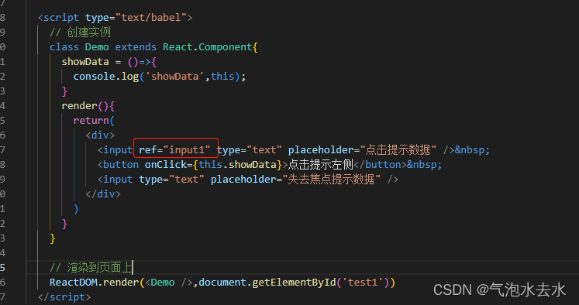The width and height of the screenshot is (579, 305).
Task: Click the closing </script> tag
Action: tap(64, 297)
